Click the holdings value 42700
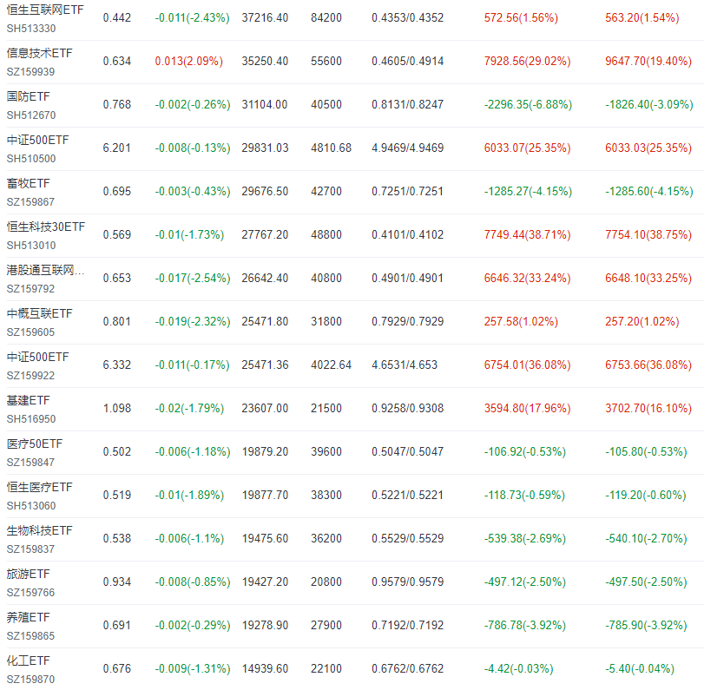 tap(326, 192)
